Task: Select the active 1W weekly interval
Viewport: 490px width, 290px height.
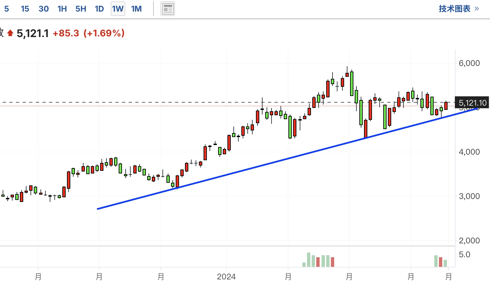Action: pyautogui.click(x=118, y=9)
